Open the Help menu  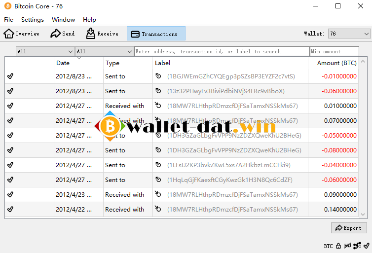89,20
